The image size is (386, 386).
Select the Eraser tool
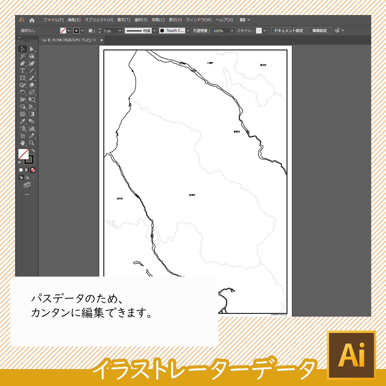click(x=32, y=85)
